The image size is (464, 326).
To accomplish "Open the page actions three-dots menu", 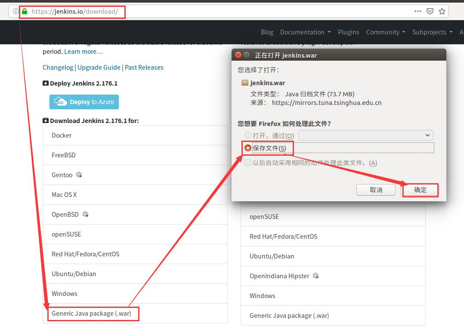I will click(418, 11).
